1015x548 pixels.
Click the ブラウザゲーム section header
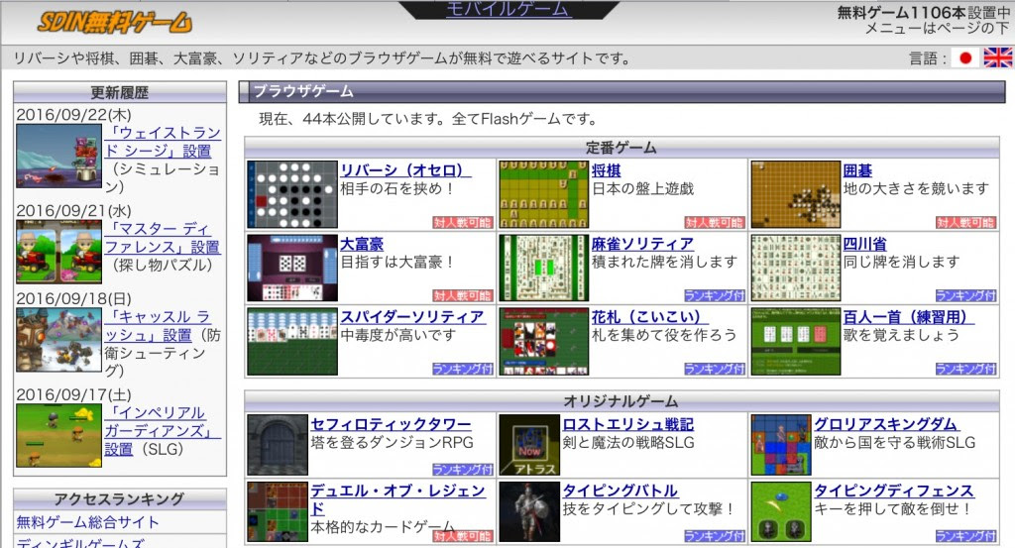tap(622, 91)
